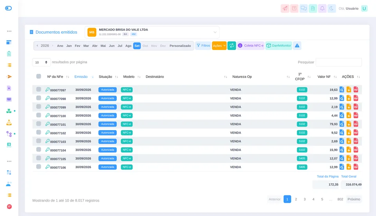Image resolution: width=376 pixels, height=216 pixels.
Task: Click the Total da Página link
Action: click(x=327, y=176)
